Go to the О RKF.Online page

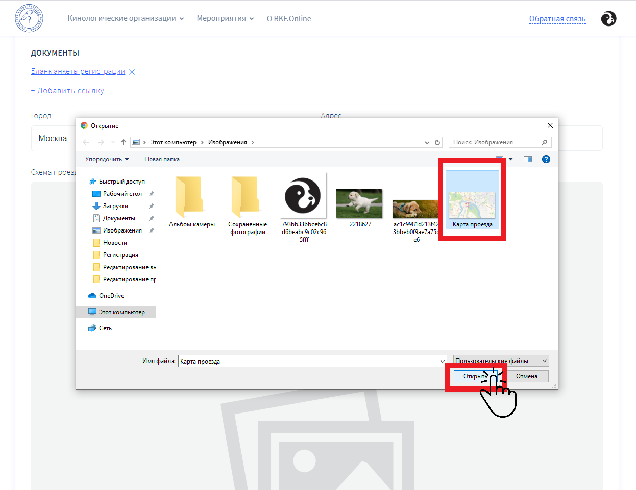[289, 19]
